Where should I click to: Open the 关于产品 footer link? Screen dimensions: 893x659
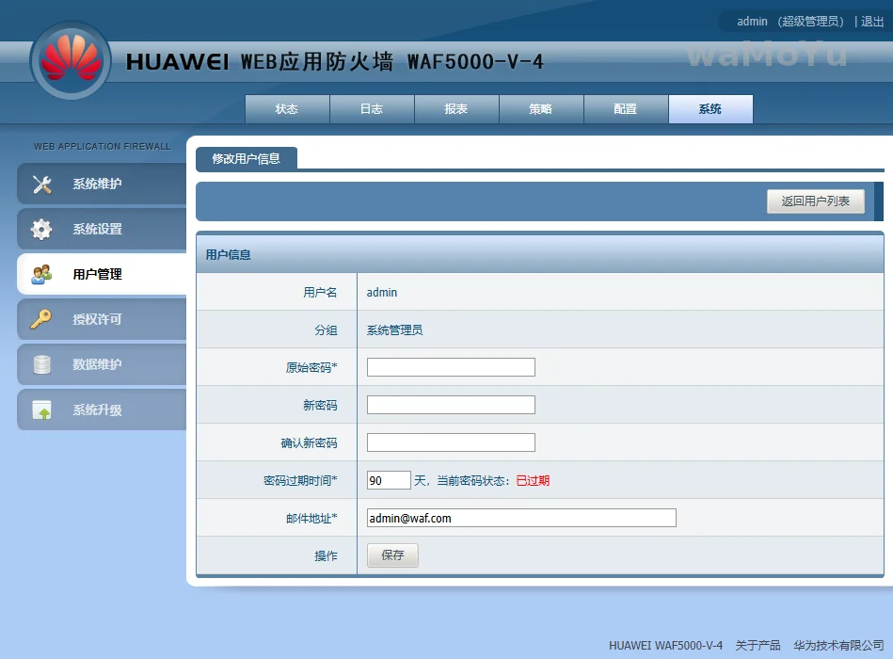tap(757, 646)
